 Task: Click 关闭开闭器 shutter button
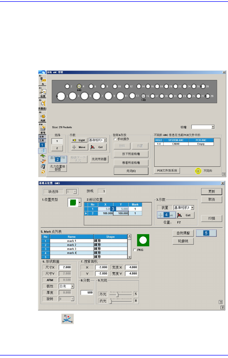point(99,159)
